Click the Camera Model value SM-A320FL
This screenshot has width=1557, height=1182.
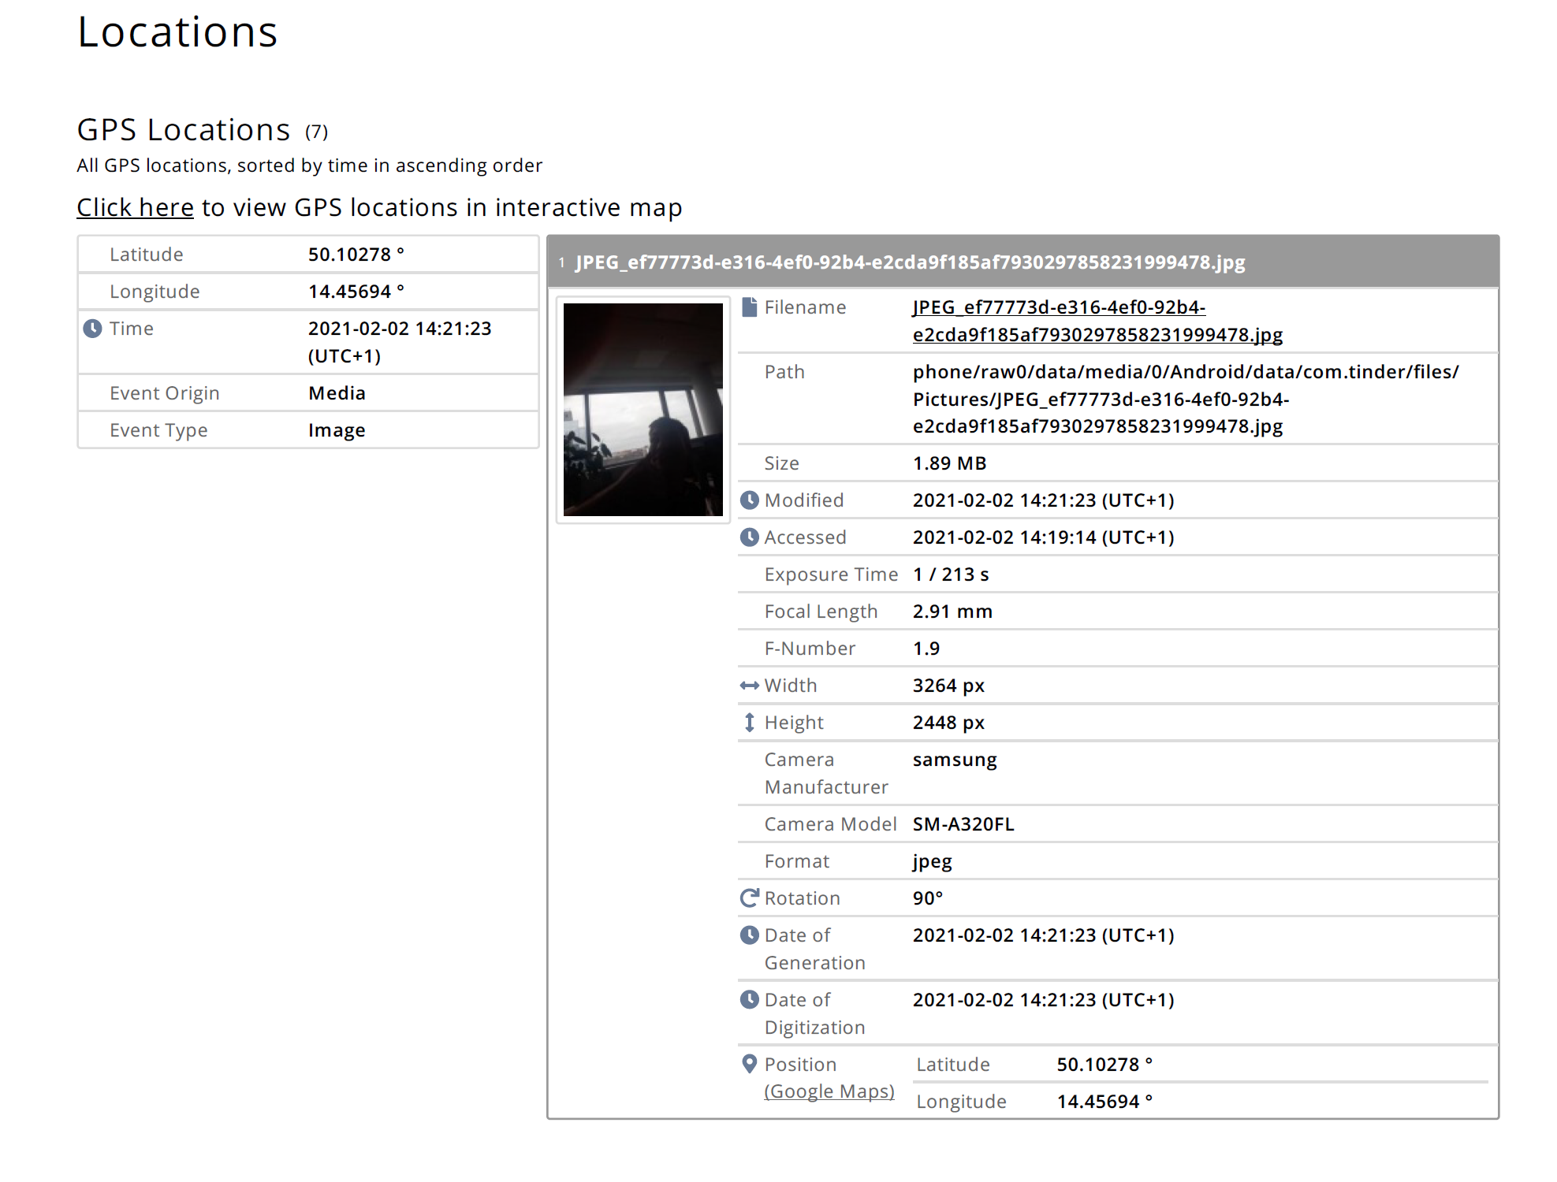(x=963, y=824)
